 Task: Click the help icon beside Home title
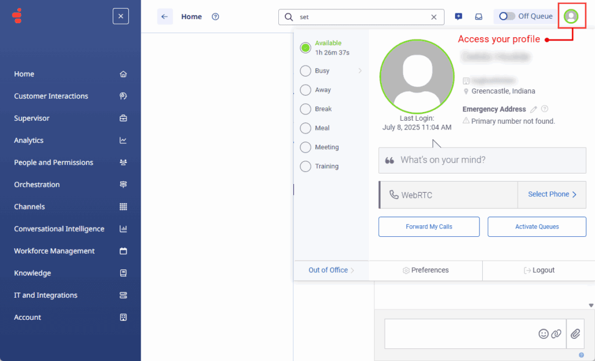(216, 17)
